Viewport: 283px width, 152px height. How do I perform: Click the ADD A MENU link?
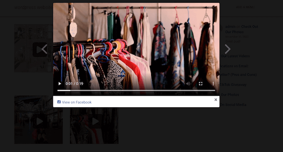245,7
